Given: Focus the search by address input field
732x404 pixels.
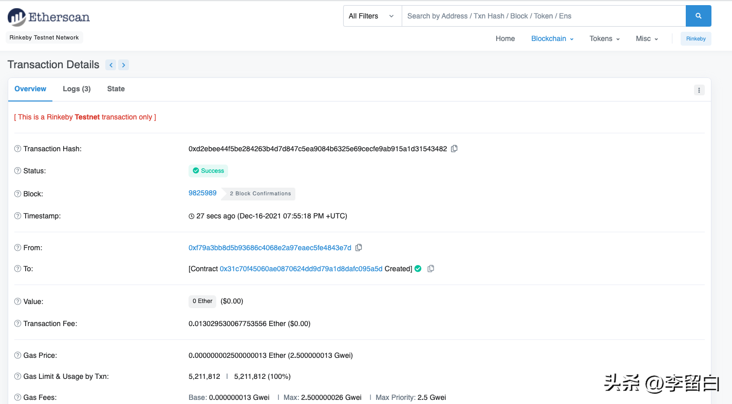Looking at the screenshot, I should click(543, 16).
